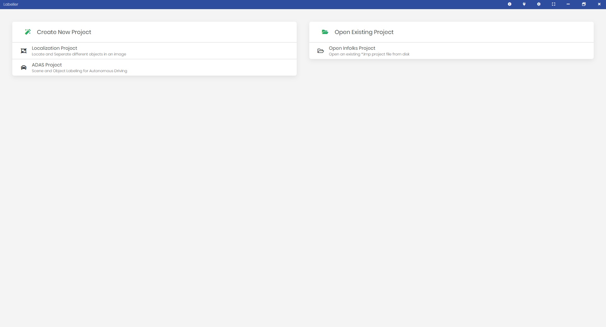Choose Open Infolks Project title

tap(352, 48)
